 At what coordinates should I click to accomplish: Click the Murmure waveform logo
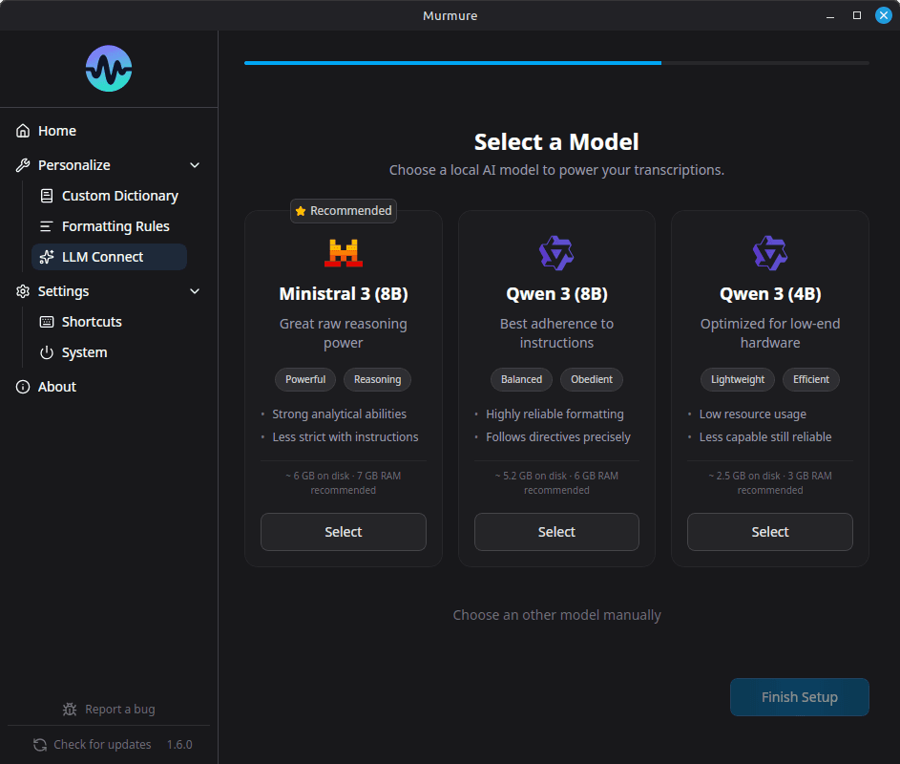coord(109,69)
